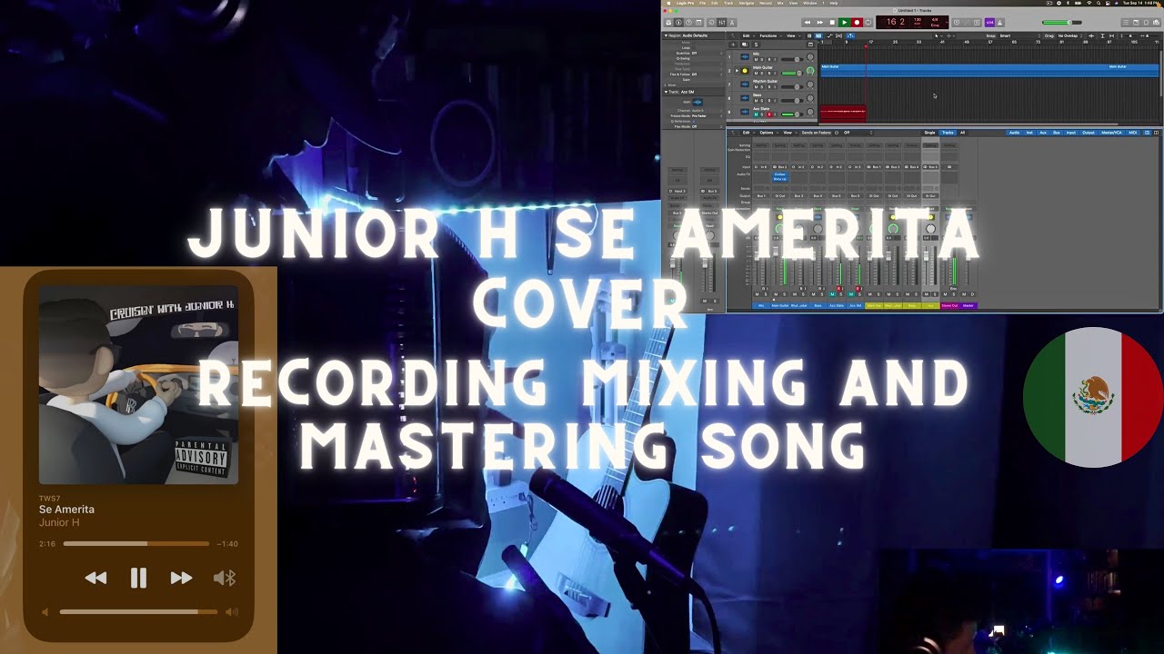This screenshot has width=1164, height=654.
Task: Toggle the Cycle button in Logic transport
Action: [868, 23]
